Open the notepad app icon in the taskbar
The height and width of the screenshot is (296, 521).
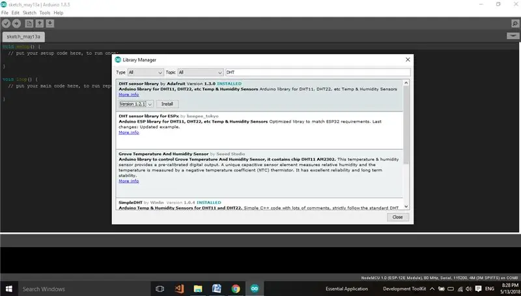217,289
